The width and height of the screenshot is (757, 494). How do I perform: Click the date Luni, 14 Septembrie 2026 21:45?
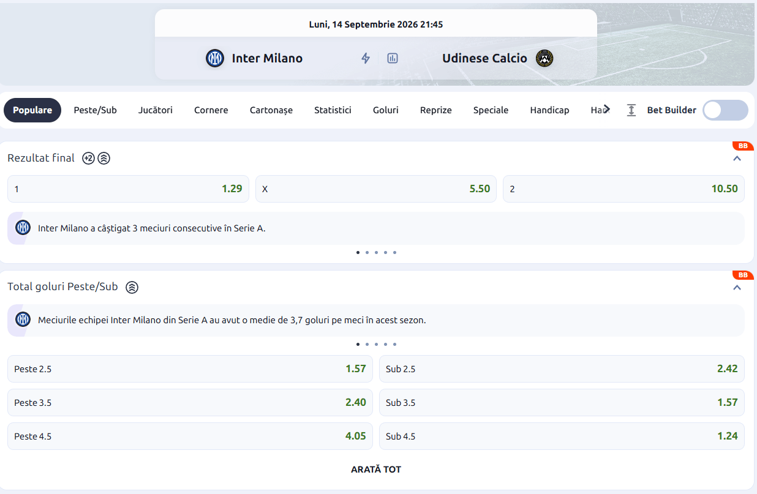(x=376, y=24)
